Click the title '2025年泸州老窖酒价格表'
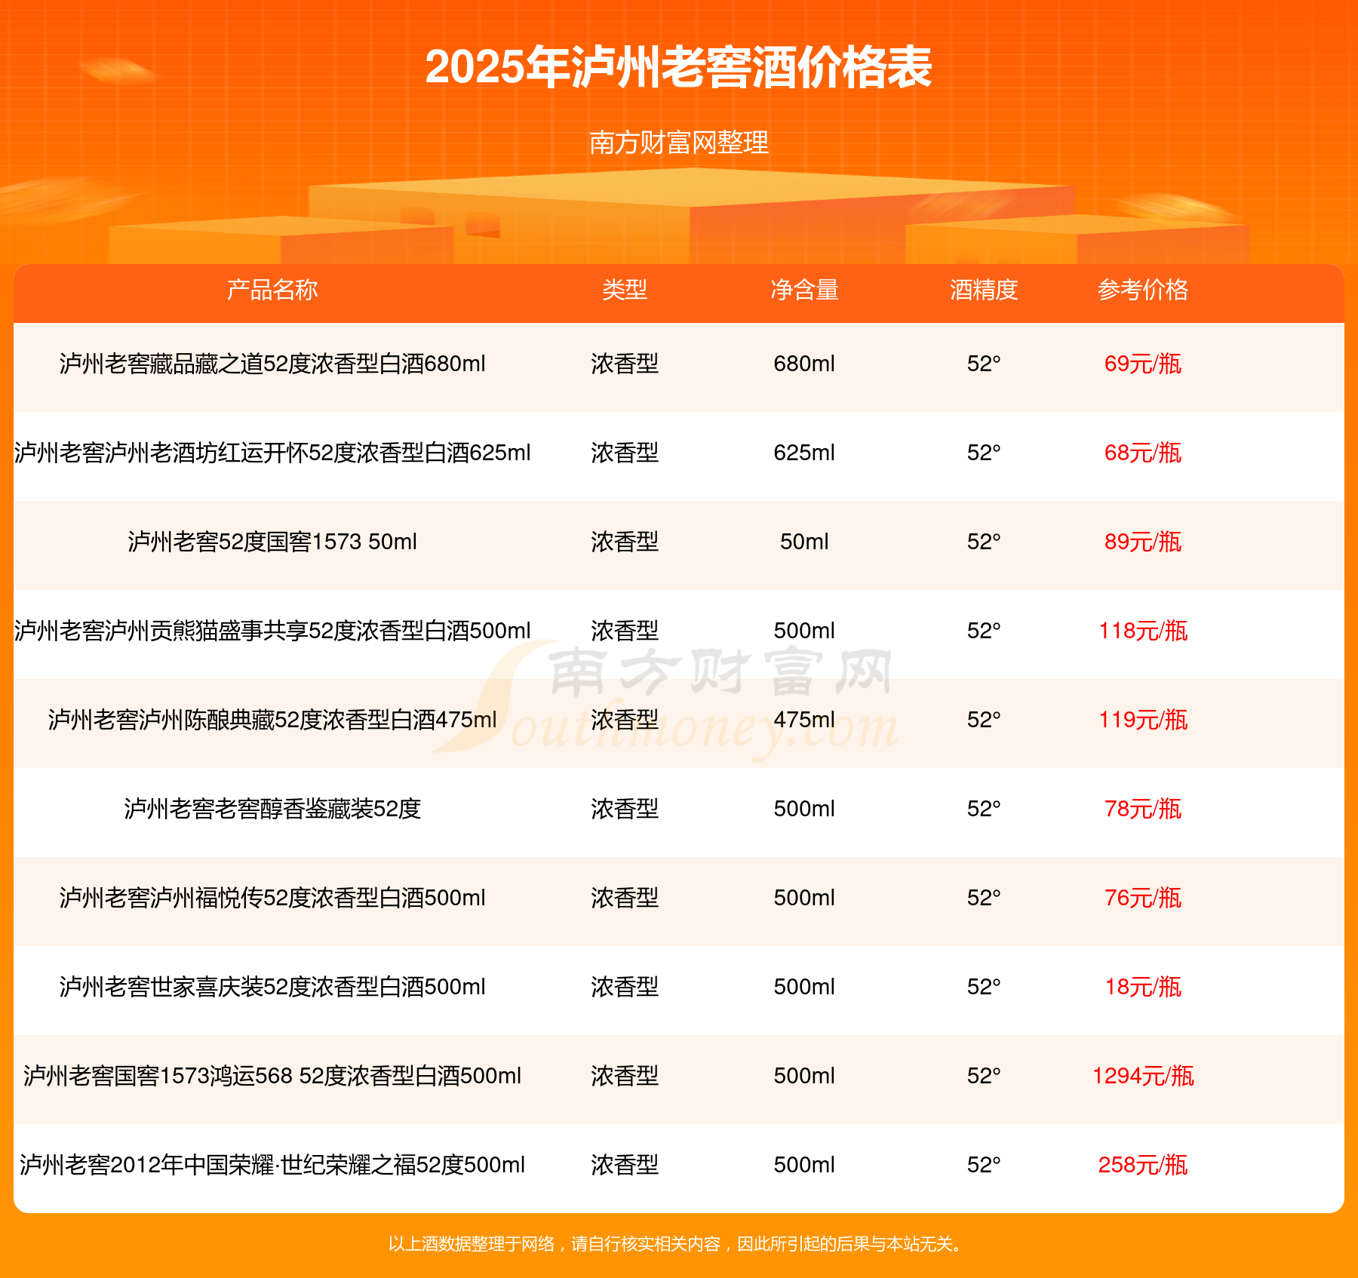Screen dimensions: 1358x1278 (x=679, y=67)
